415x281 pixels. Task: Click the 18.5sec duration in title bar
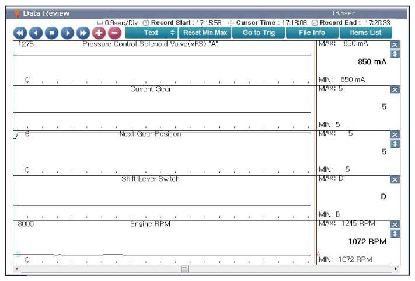[x=344, y=13]
